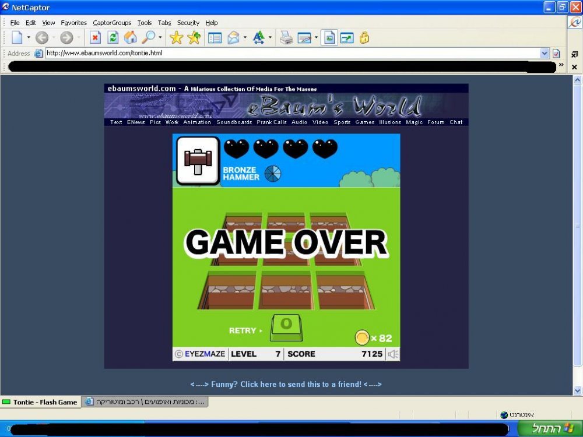The height and width of the screenshot is (437, 583).
Task: Click the page scrollbar down arrow
Action: 577,390
